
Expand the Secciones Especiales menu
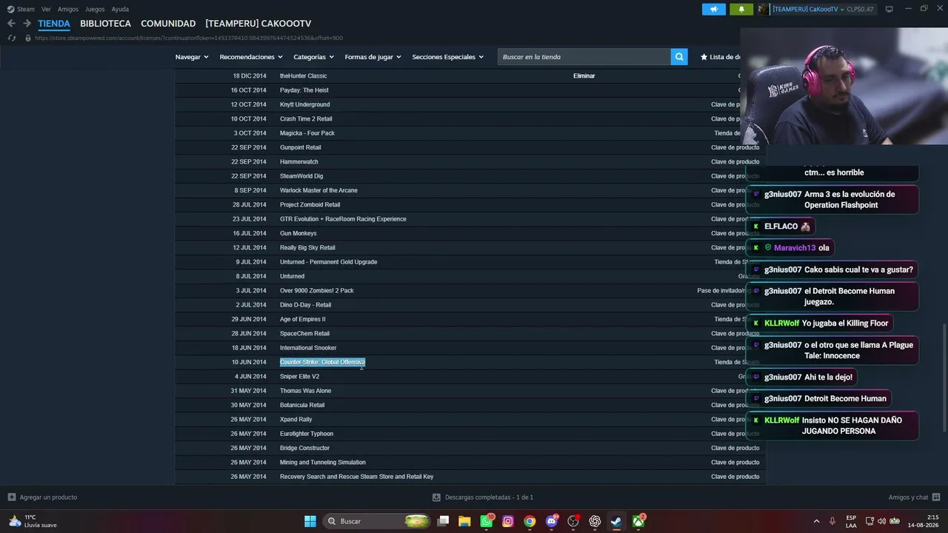(447, 57)
